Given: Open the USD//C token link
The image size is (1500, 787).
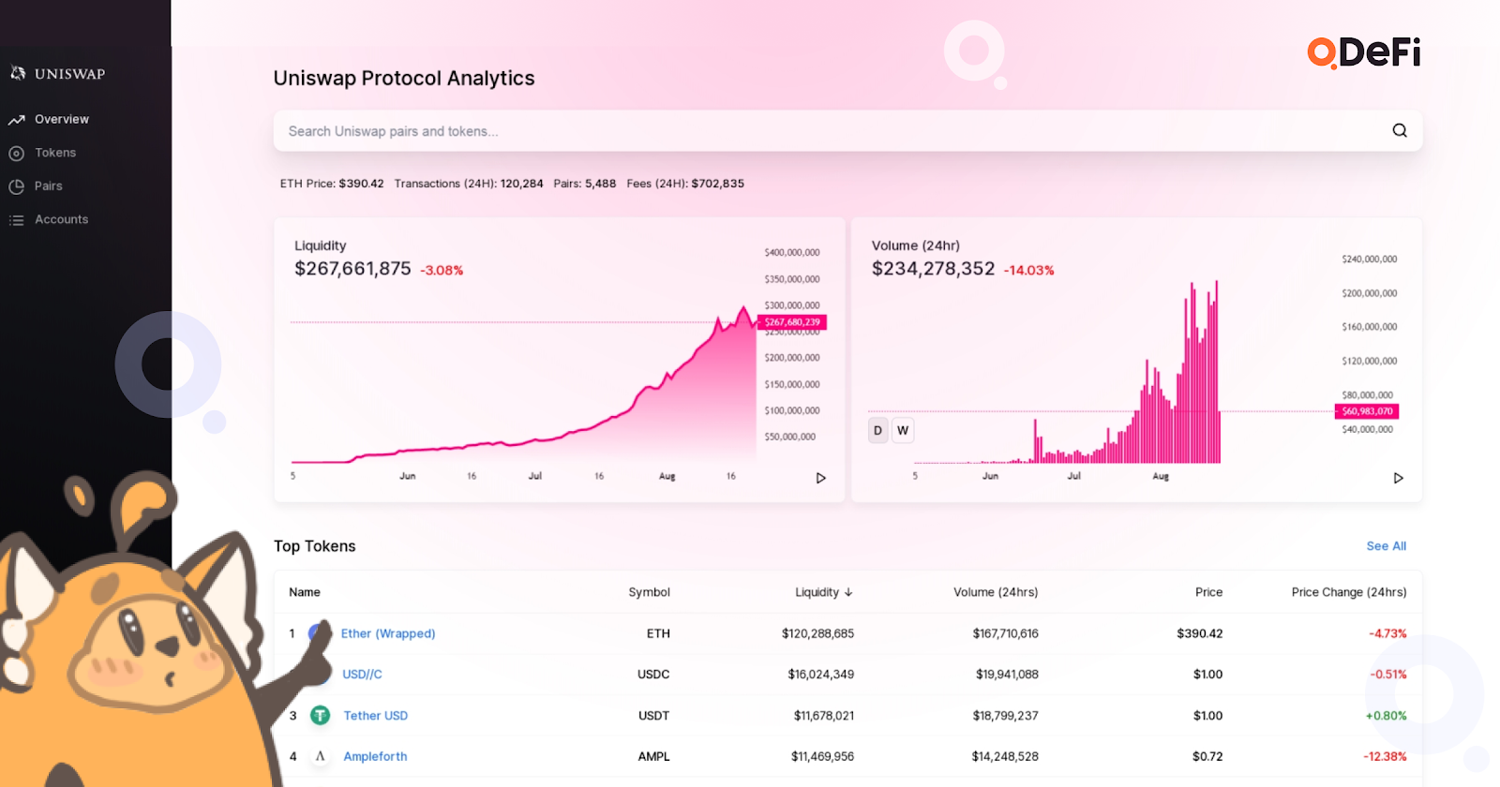Looking at the screenshot, I should pos(362,674).
